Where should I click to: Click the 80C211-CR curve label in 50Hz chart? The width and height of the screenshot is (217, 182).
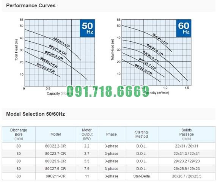61,42
